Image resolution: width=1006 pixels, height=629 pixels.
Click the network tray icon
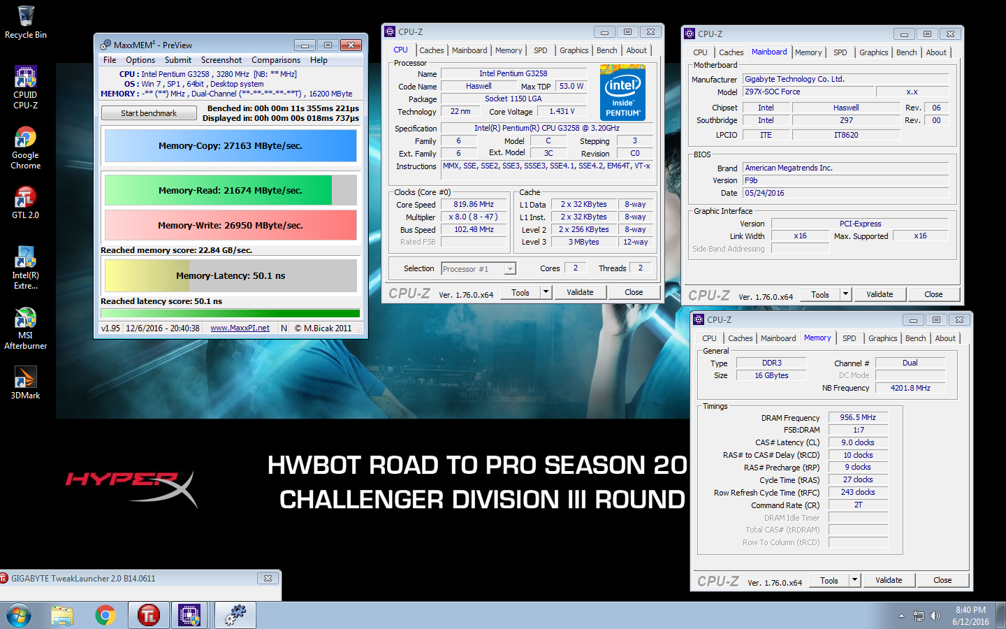pyautogui.click(x=919, y=616)
